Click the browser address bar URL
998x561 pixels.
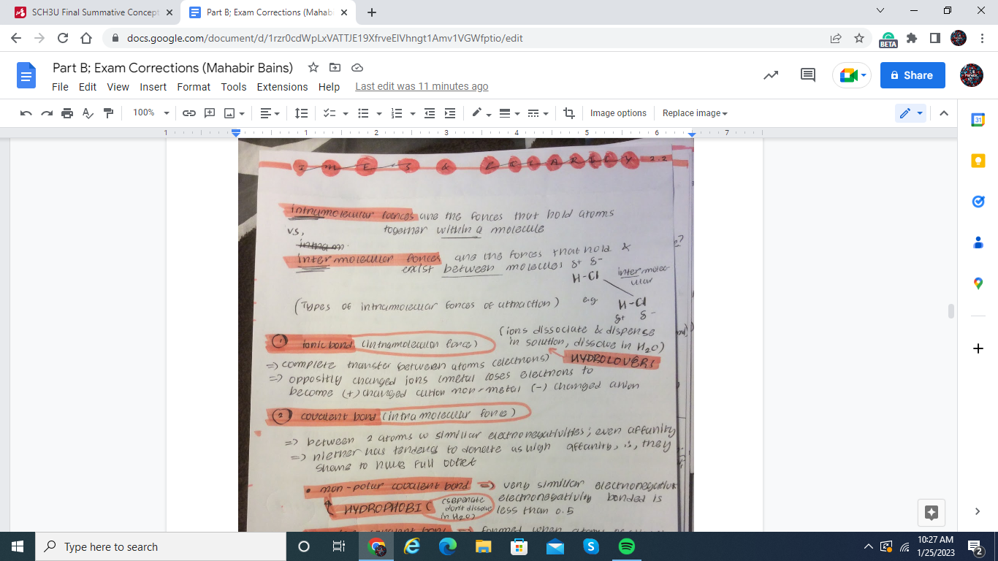324,38
